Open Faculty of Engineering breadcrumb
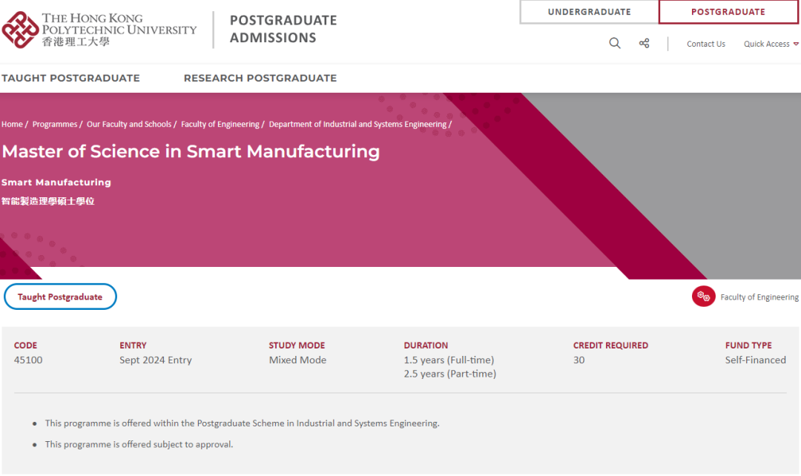The height and width of the screenshot is (476, 801). (220, 124)
